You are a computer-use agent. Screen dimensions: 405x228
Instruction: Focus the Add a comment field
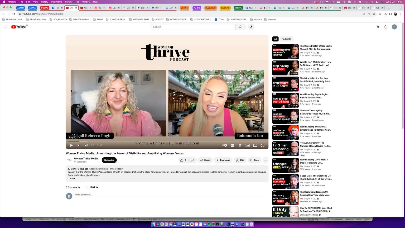170,195
